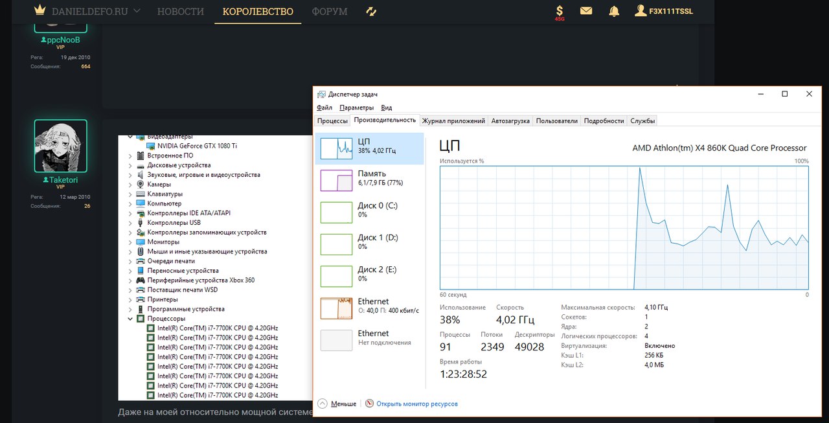
Task: Select the Диск 0 (C:) performance item
Action: coord(370,212)
